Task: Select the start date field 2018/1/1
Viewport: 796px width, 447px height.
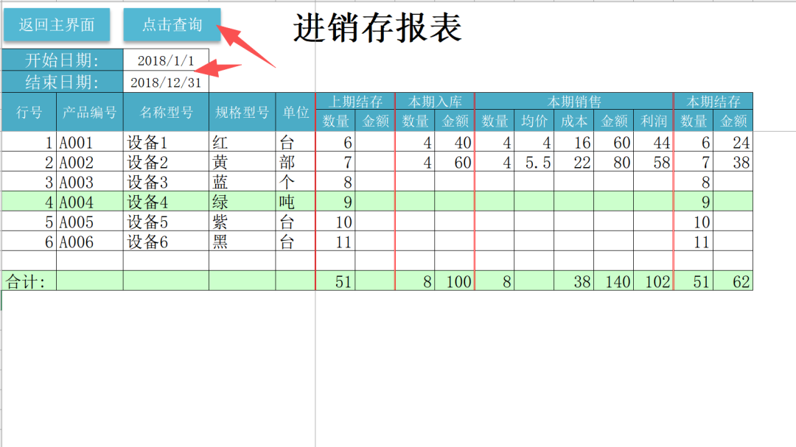Action: pos(166,60)
